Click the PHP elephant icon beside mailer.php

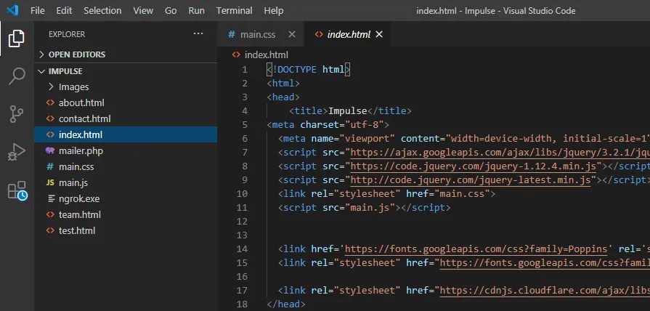click(50, 150)
